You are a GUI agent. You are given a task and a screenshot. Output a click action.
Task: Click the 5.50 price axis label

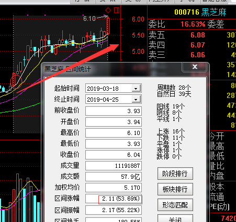[138, 35]
